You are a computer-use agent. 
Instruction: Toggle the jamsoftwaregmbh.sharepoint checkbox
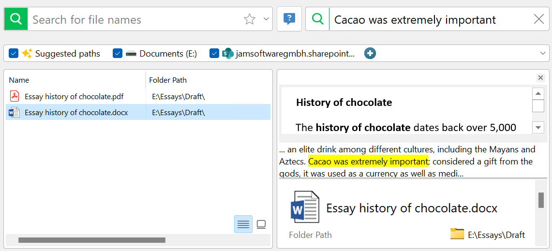pyautogui.click(x=214, y=54)
